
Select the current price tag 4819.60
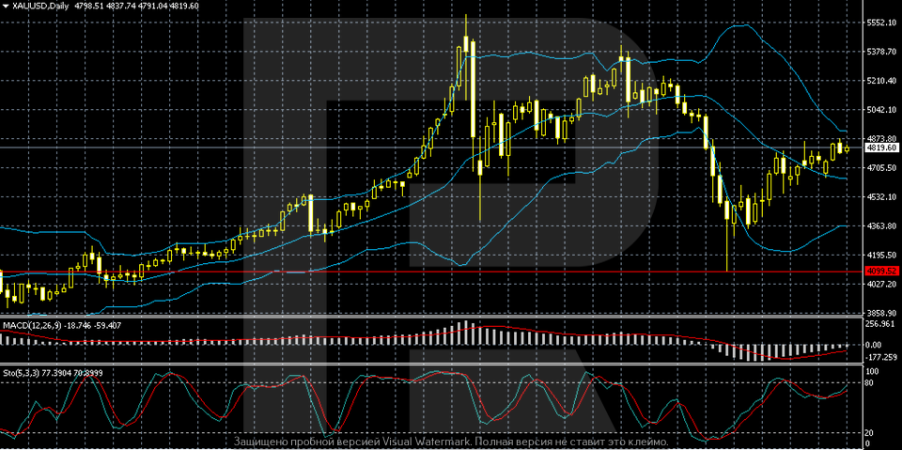(x=881, y=148)
